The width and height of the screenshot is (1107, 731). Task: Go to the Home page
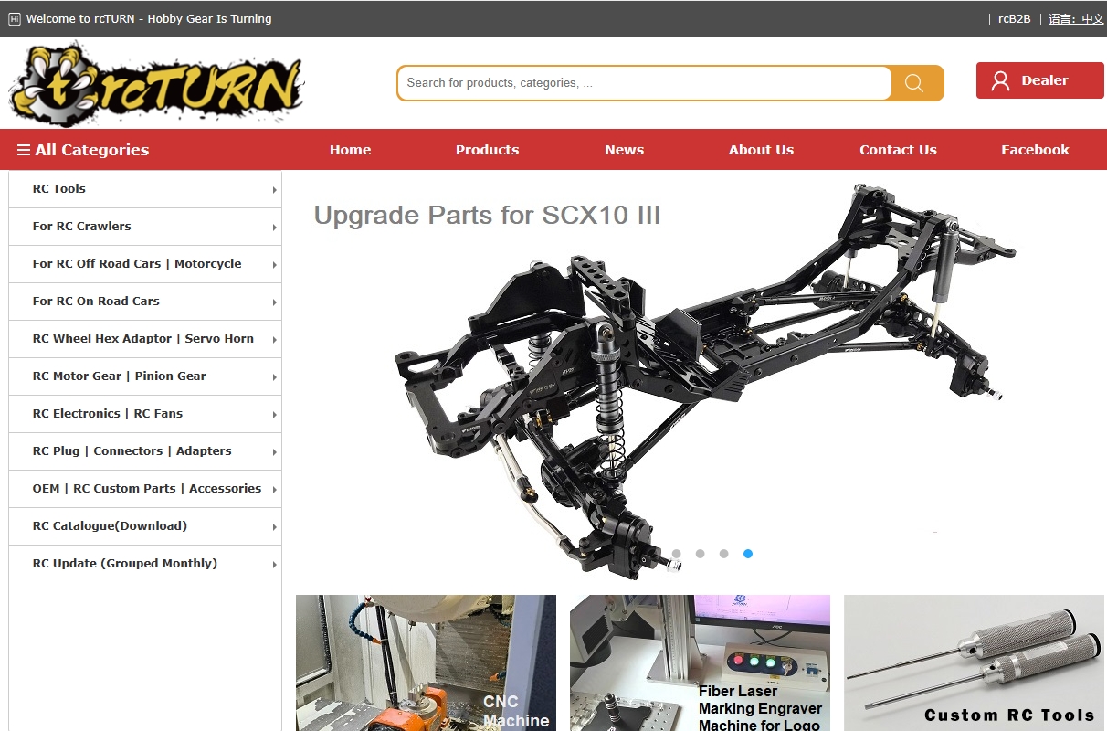coord(351,150)
